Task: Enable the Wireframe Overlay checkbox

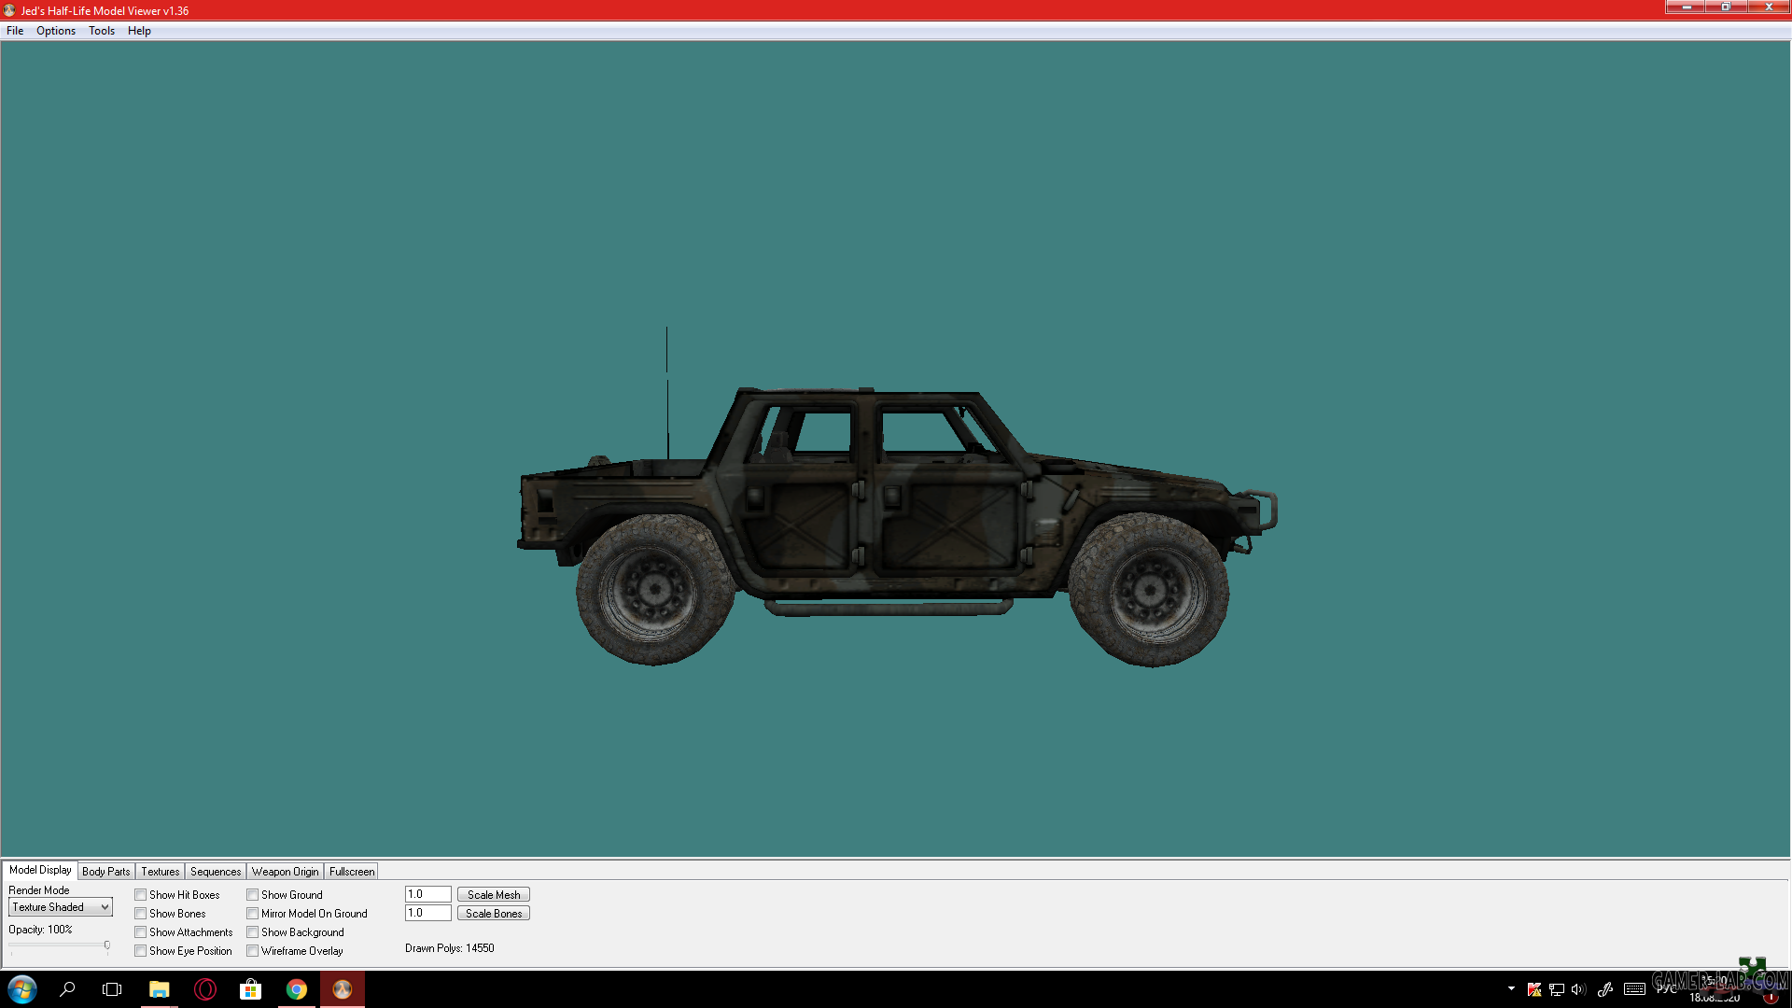Action: coord(252,951)
